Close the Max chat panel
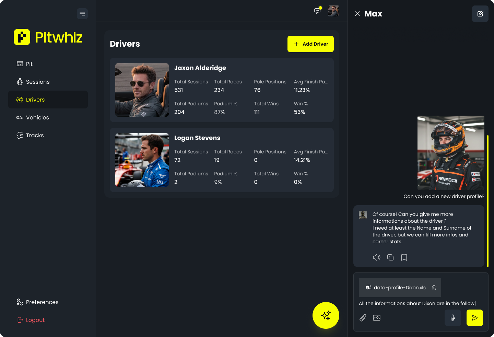This screenshot has height=337, width=494. [357, 14]
